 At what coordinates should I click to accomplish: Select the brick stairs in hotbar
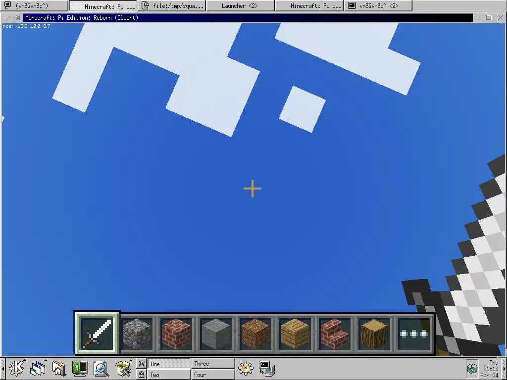(334, 334)
